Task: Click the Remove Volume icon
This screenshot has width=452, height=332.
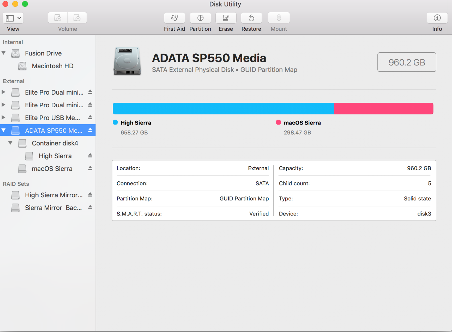Action: point(77,18)
